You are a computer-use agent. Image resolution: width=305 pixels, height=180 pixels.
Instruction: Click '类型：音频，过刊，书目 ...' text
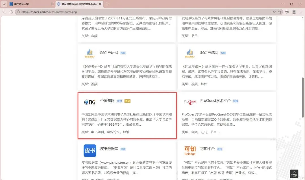(x=201, y=132)
